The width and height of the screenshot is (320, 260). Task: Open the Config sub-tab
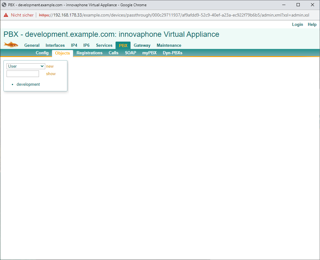pyautogui.click(x=42, y=53)
